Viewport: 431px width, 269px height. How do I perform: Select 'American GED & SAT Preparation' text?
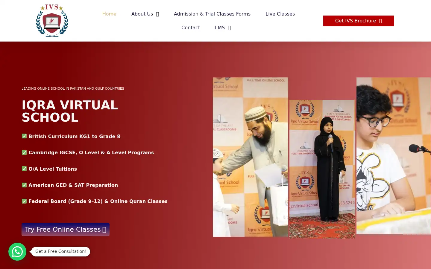tap(73, 185)
